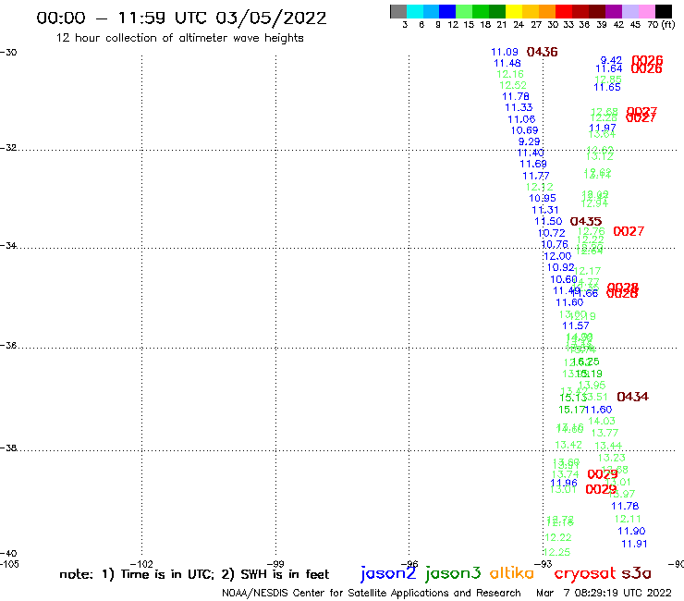This screenshot has width=684, height=601.
Task: Click wave height value 12.52
Action: pyautogui.click(x=513, y=85)
